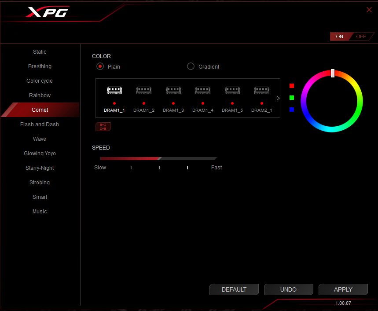
Task: Select the Plain color radio button
Action: tap(100, 66)
